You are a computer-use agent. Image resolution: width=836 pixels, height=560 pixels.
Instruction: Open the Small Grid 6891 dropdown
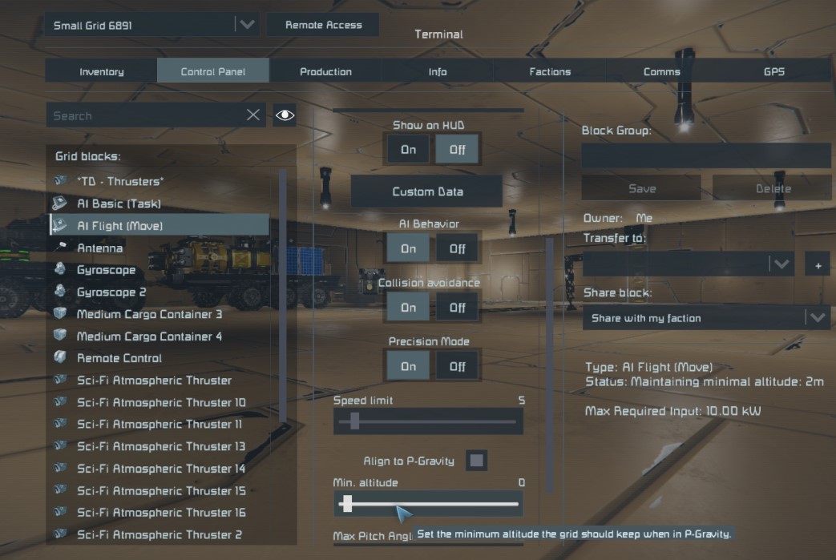[x=246, y=25]
